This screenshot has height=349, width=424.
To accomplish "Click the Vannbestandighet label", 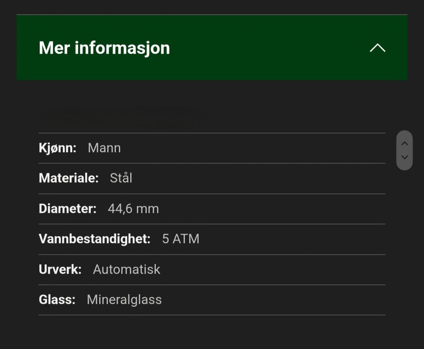I will (x=95, y=239).
